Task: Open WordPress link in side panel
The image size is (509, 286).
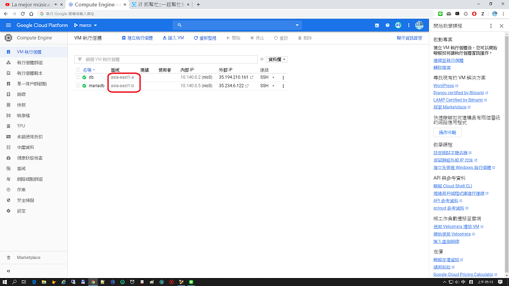Action: click(x=443, y=86)
